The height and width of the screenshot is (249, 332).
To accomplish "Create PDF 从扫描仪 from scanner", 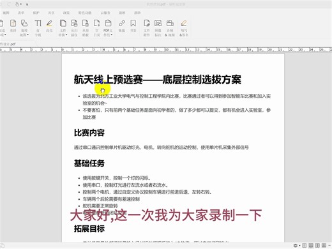I will tap(74, 23).
